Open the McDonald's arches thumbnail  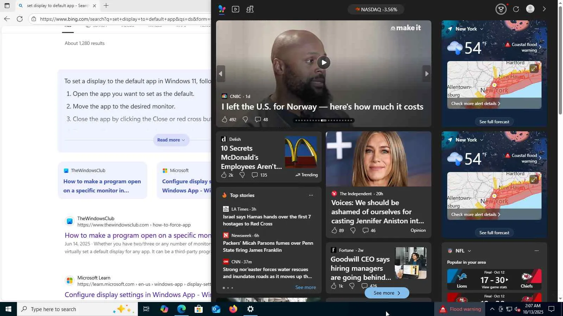301,152
